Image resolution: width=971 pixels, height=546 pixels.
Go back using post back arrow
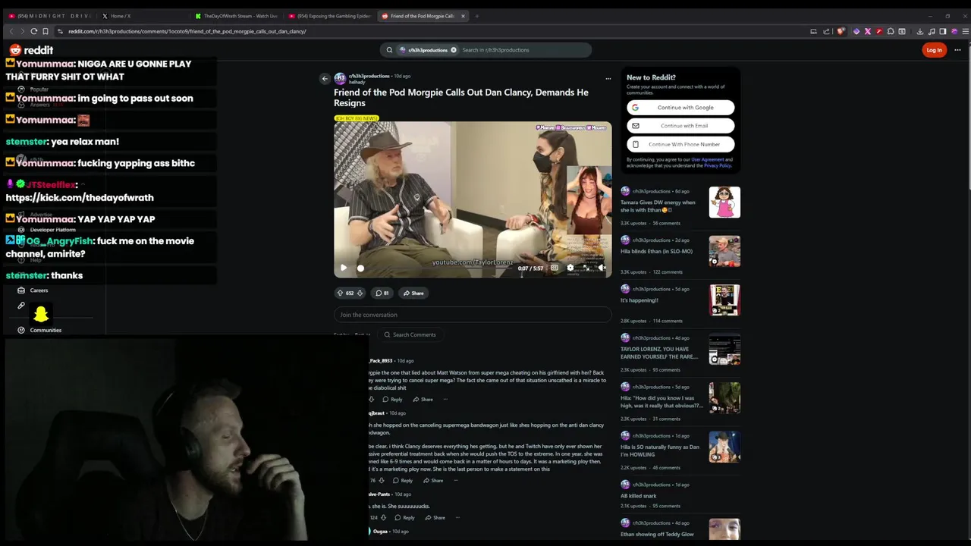[325, 78]
